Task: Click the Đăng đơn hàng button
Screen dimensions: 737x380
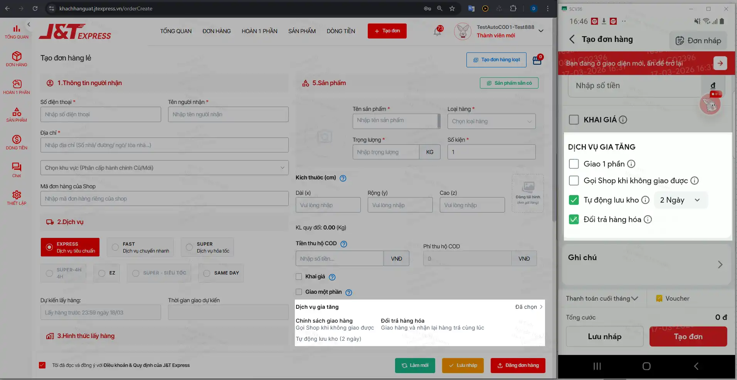Action: point(518,365)
